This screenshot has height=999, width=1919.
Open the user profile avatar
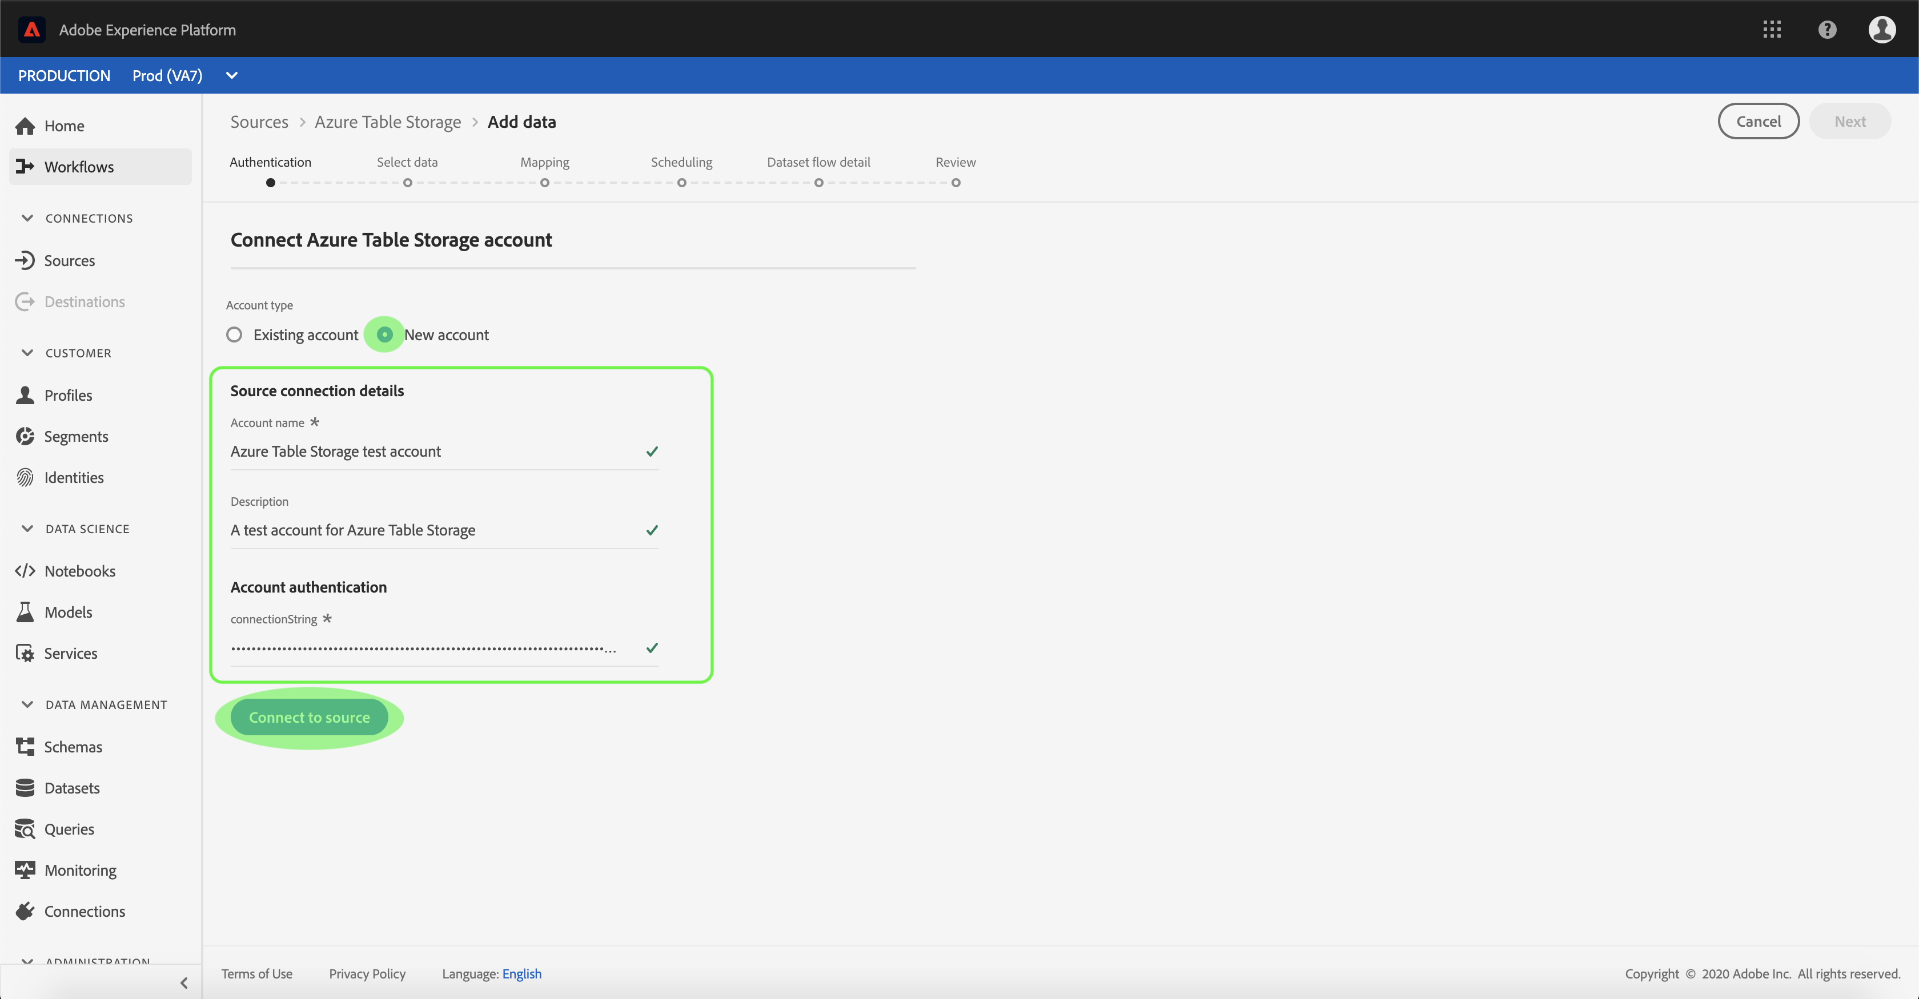[x=1882, y=30]
